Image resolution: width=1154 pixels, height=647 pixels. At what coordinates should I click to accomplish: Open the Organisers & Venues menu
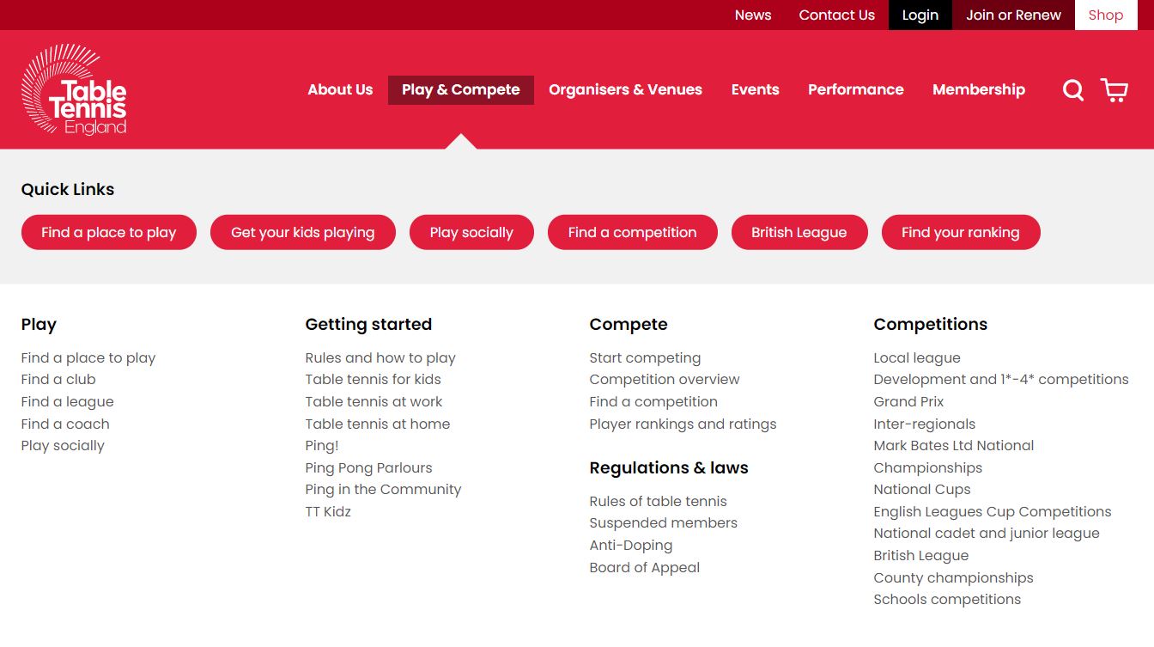click(x=625, y=89)
